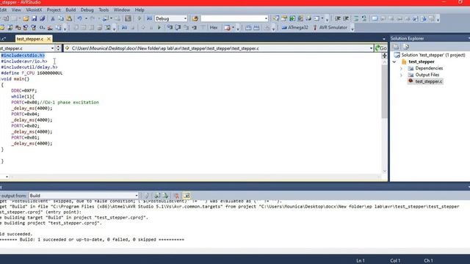Viewport: 470px width, 264px height.
Task: Click the 'DDRC=0XFF;' code line
Action: pyautogui.click(x=24, y=91)
